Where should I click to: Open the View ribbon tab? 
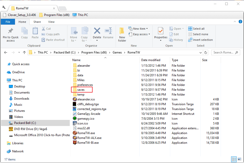(x=51, y=22)
